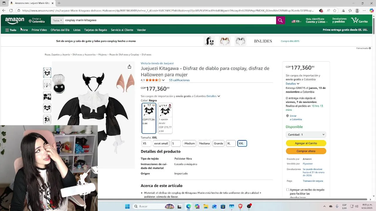Select the Negro color swatch

coord(149,118)
